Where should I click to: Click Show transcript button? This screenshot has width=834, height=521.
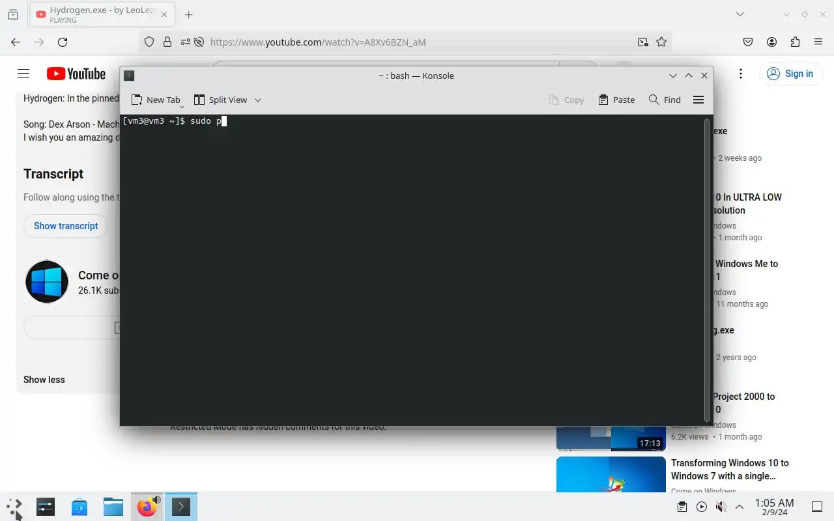click(x=66, y=226)
